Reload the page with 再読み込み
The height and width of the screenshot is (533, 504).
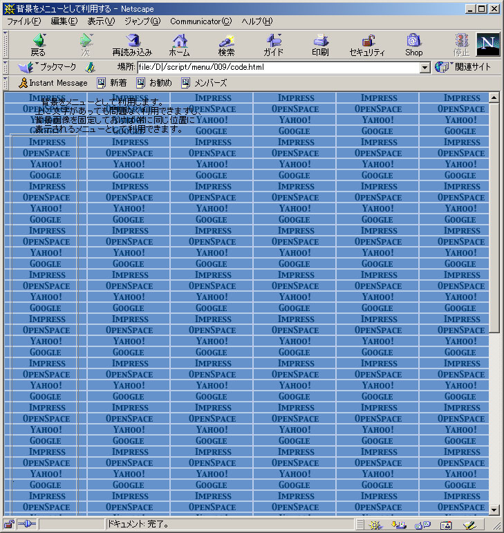[132, 44]
